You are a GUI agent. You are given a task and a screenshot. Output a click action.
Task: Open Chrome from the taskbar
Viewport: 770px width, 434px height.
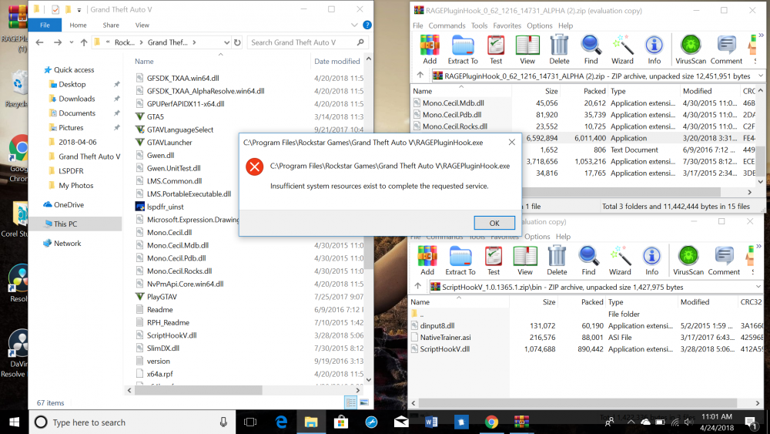coord(491,422)
